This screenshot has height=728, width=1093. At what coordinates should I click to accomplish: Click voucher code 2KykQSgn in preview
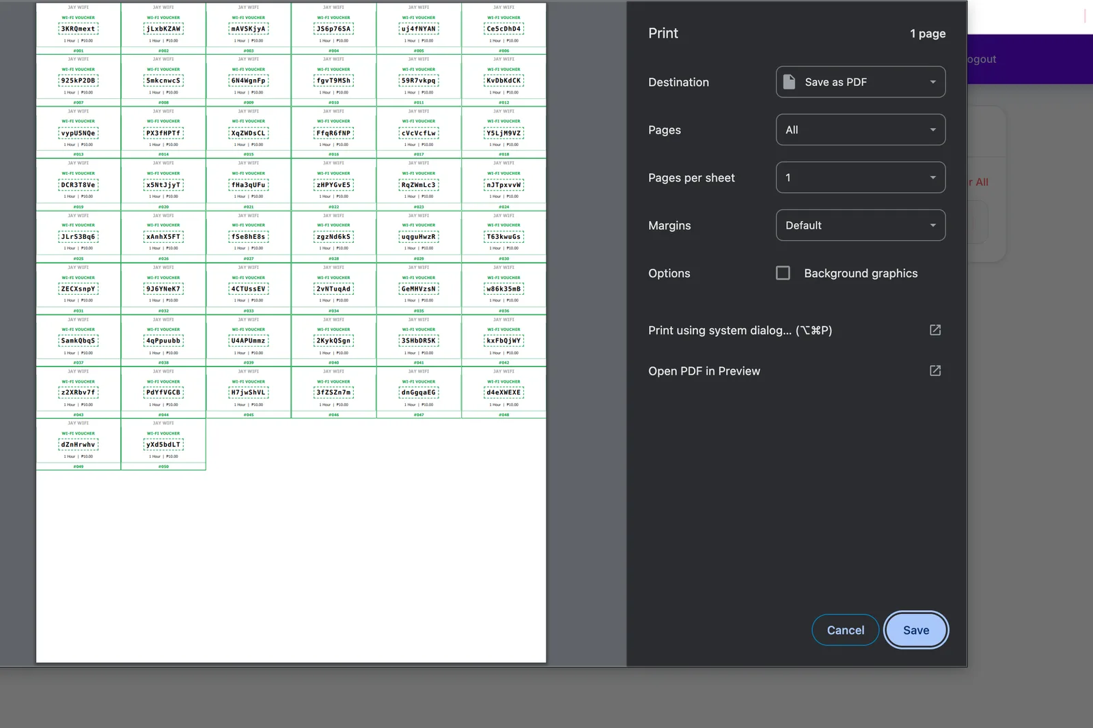coord(333,340)
